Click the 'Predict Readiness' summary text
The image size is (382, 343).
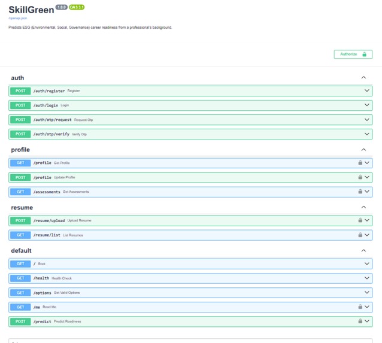coord(67,321)
